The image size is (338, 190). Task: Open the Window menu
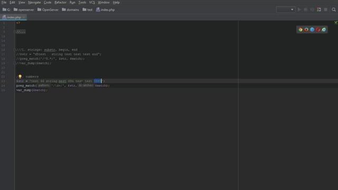[104, 2]
